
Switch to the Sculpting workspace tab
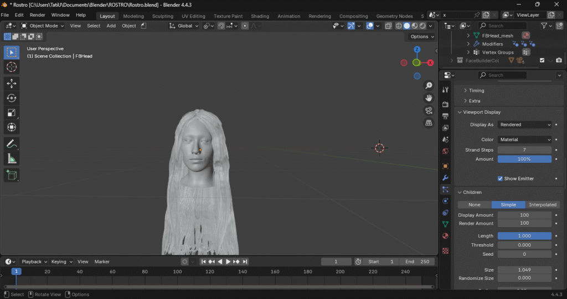[162, 16]
